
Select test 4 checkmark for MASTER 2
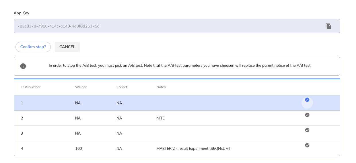click(x=307, y=145)
